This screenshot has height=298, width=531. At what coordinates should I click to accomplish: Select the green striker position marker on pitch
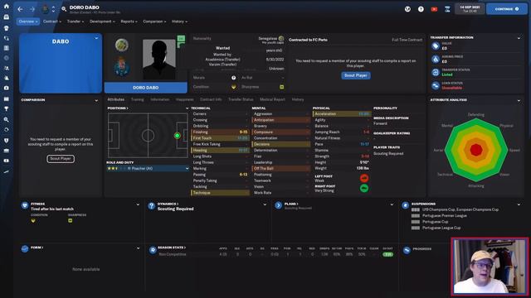tap(177, 136)
